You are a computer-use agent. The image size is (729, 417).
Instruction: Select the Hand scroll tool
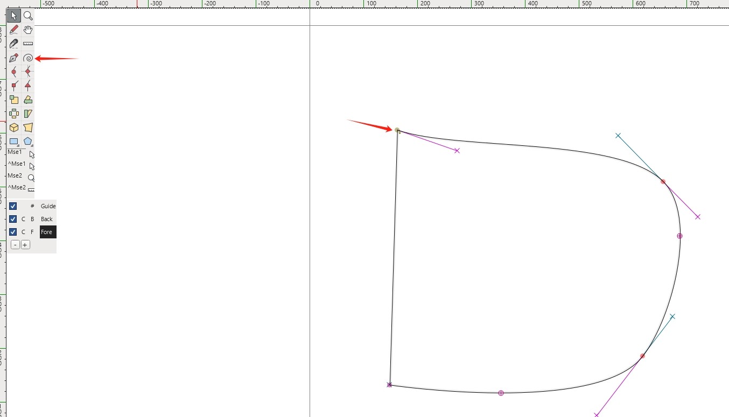click(x=28, y=30)
